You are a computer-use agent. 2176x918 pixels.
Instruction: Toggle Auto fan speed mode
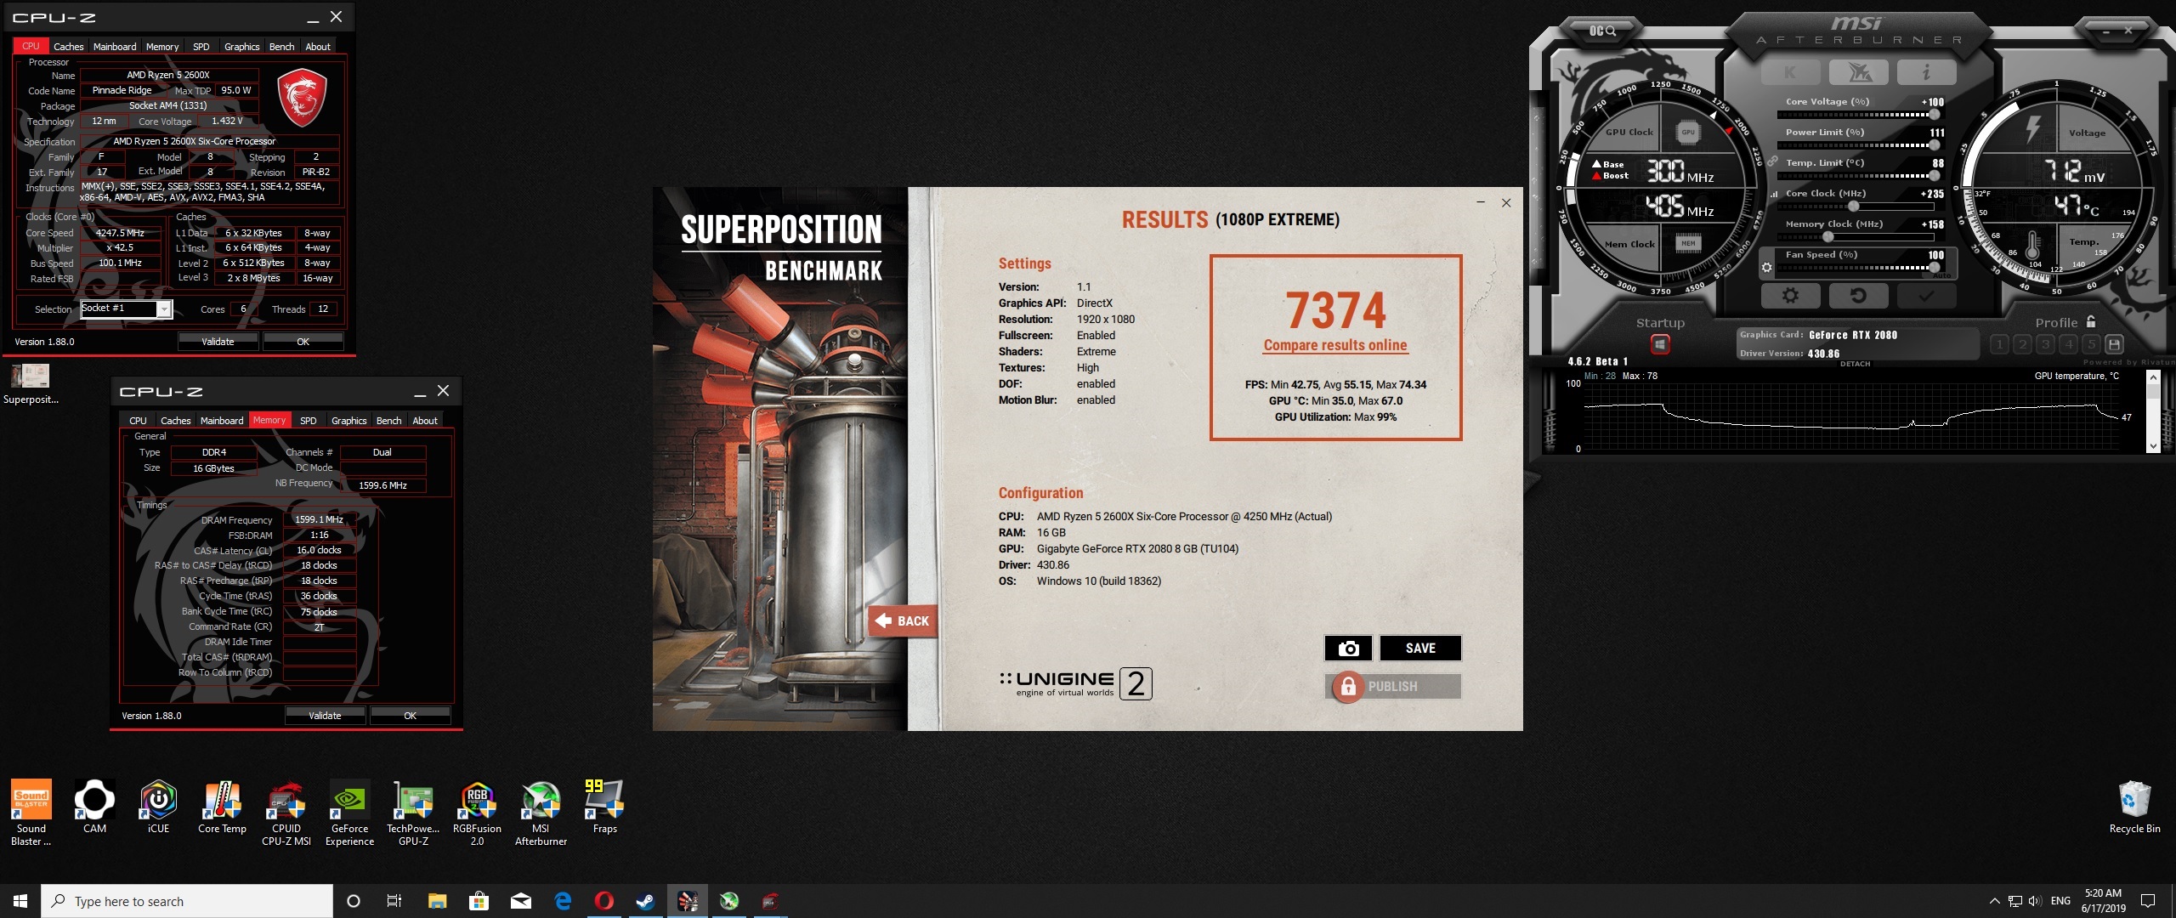1942,275
